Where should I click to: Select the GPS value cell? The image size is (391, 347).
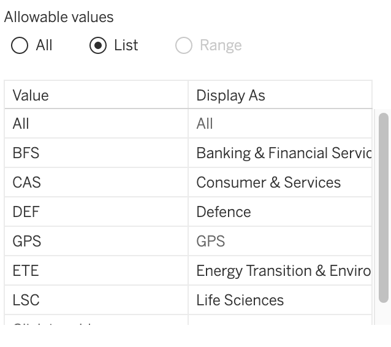click(96, 242)
